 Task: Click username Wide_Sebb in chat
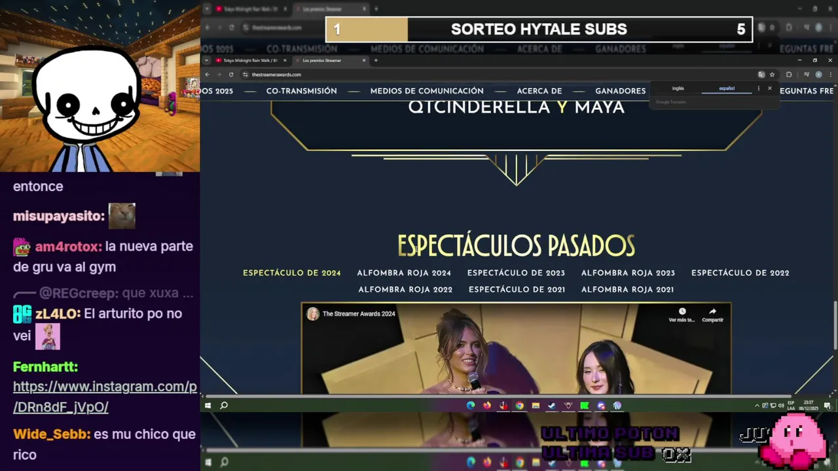point(51,434)
